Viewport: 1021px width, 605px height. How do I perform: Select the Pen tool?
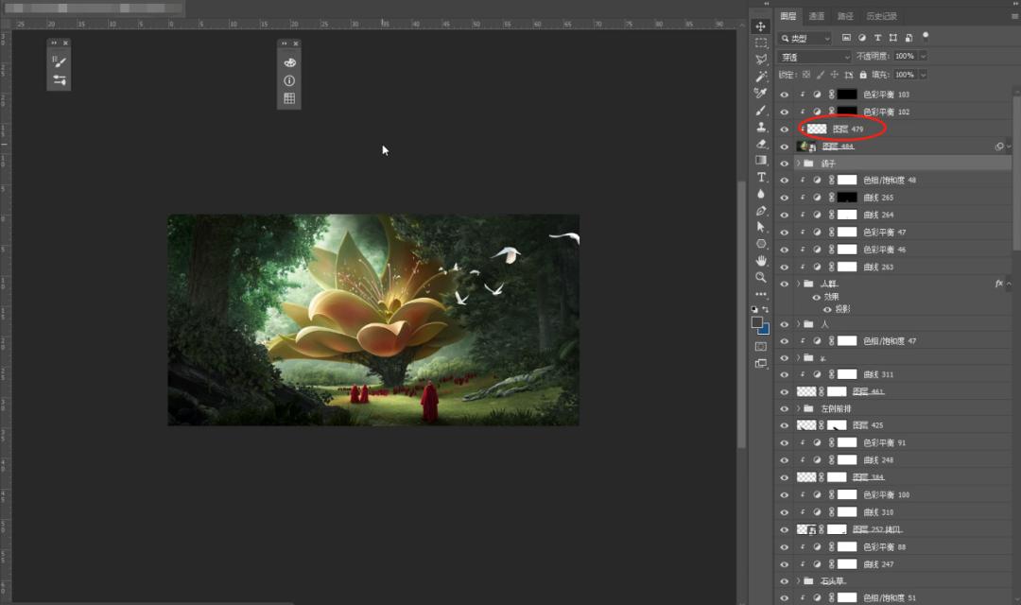pos(761,210)
